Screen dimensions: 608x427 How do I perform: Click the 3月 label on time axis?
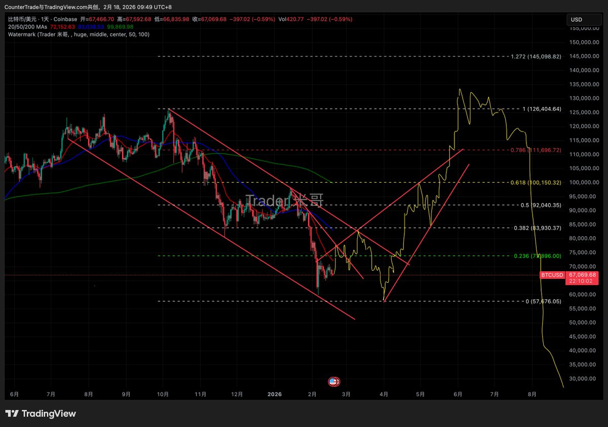coord(347,394)
